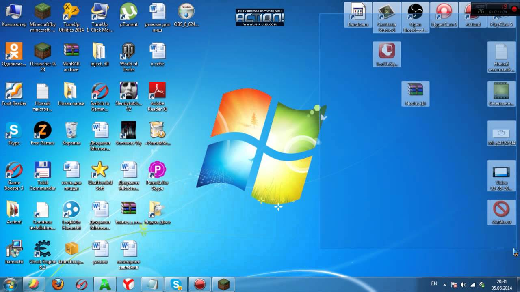The image size is (520, 292).
Task: Select the Skype desktop shortcut
Action: coord(14,133)
